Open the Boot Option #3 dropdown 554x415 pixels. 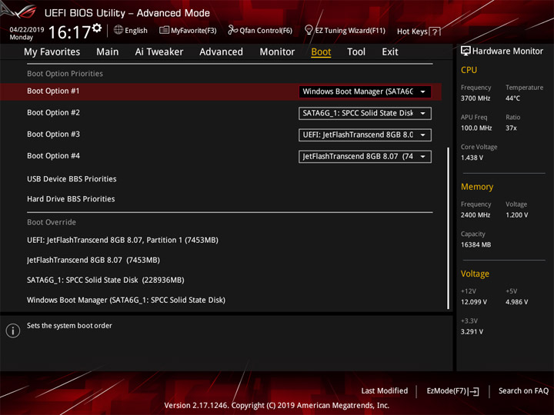click(365, 134)
